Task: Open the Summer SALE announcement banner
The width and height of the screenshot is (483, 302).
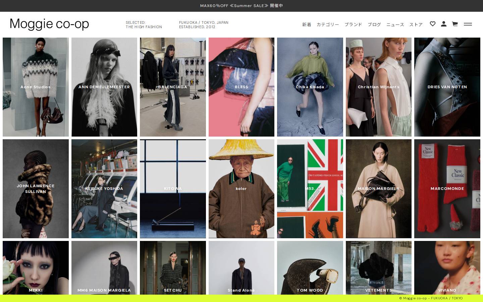Action: click(x=241, y=6)
